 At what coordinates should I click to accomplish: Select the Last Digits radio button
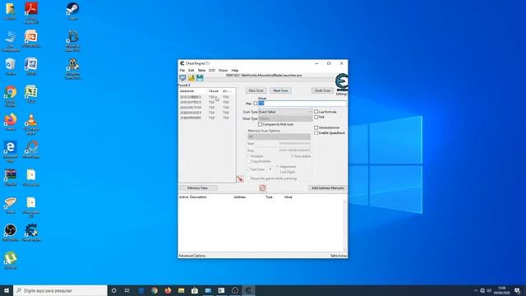point(278,172)
